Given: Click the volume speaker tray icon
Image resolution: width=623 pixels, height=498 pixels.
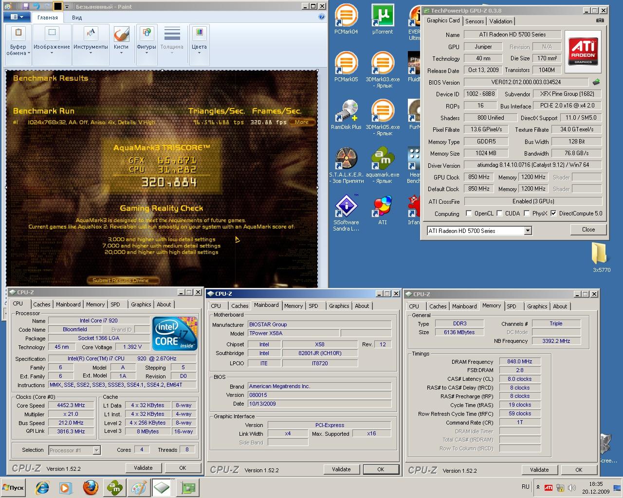Looking at the screenshot, I should click(572, 487).
